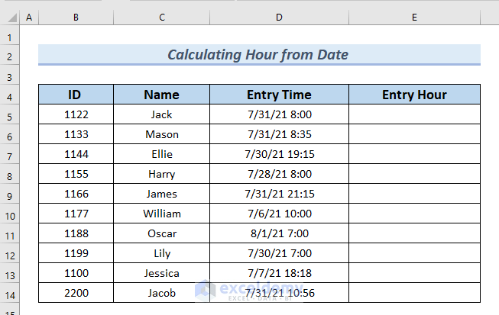Viewport: 499px width, 315px height.
Task: Select the cell containing Jessica
Action: (162, 273)
